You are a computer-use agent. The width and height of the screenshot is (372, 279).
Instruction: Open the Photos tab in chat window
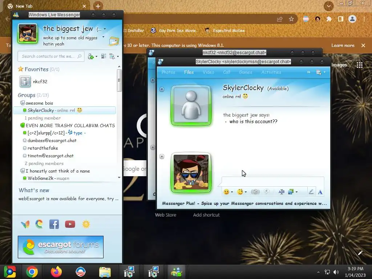coord(168,72)
